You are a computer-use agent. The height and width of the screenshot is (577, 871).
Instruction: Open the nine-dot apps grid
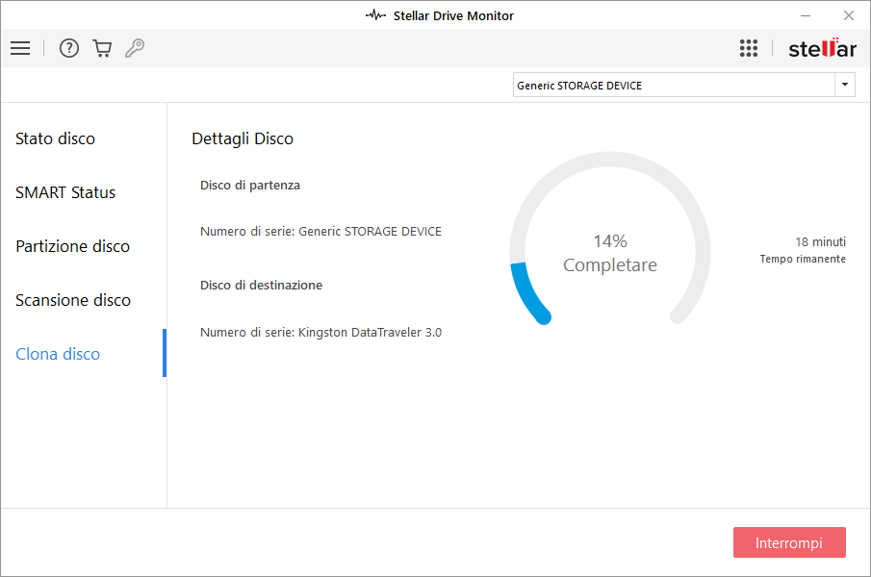pos(749,48)
